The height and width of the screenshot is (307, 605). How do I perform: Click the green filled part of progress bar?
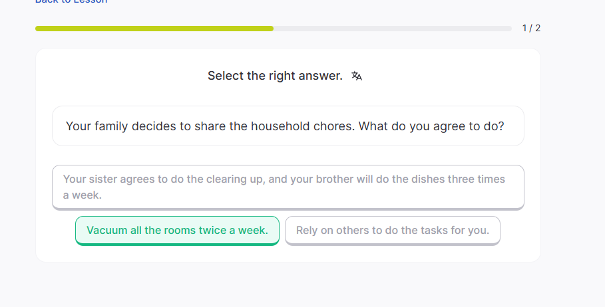pos(154,29)
